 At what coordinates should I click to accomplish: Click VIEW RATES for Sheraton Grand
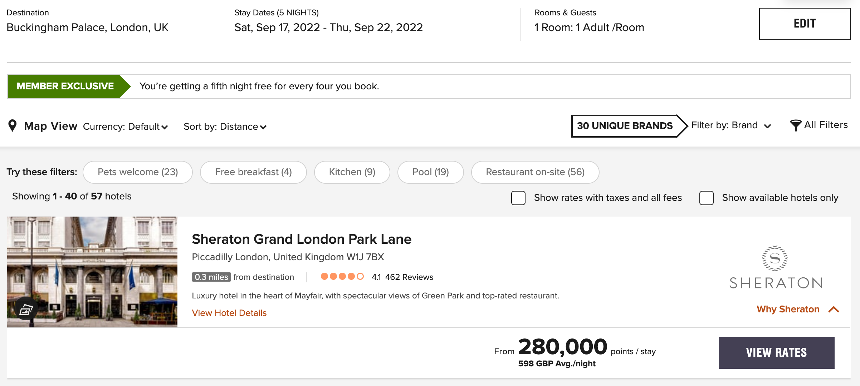coord(776,353)
